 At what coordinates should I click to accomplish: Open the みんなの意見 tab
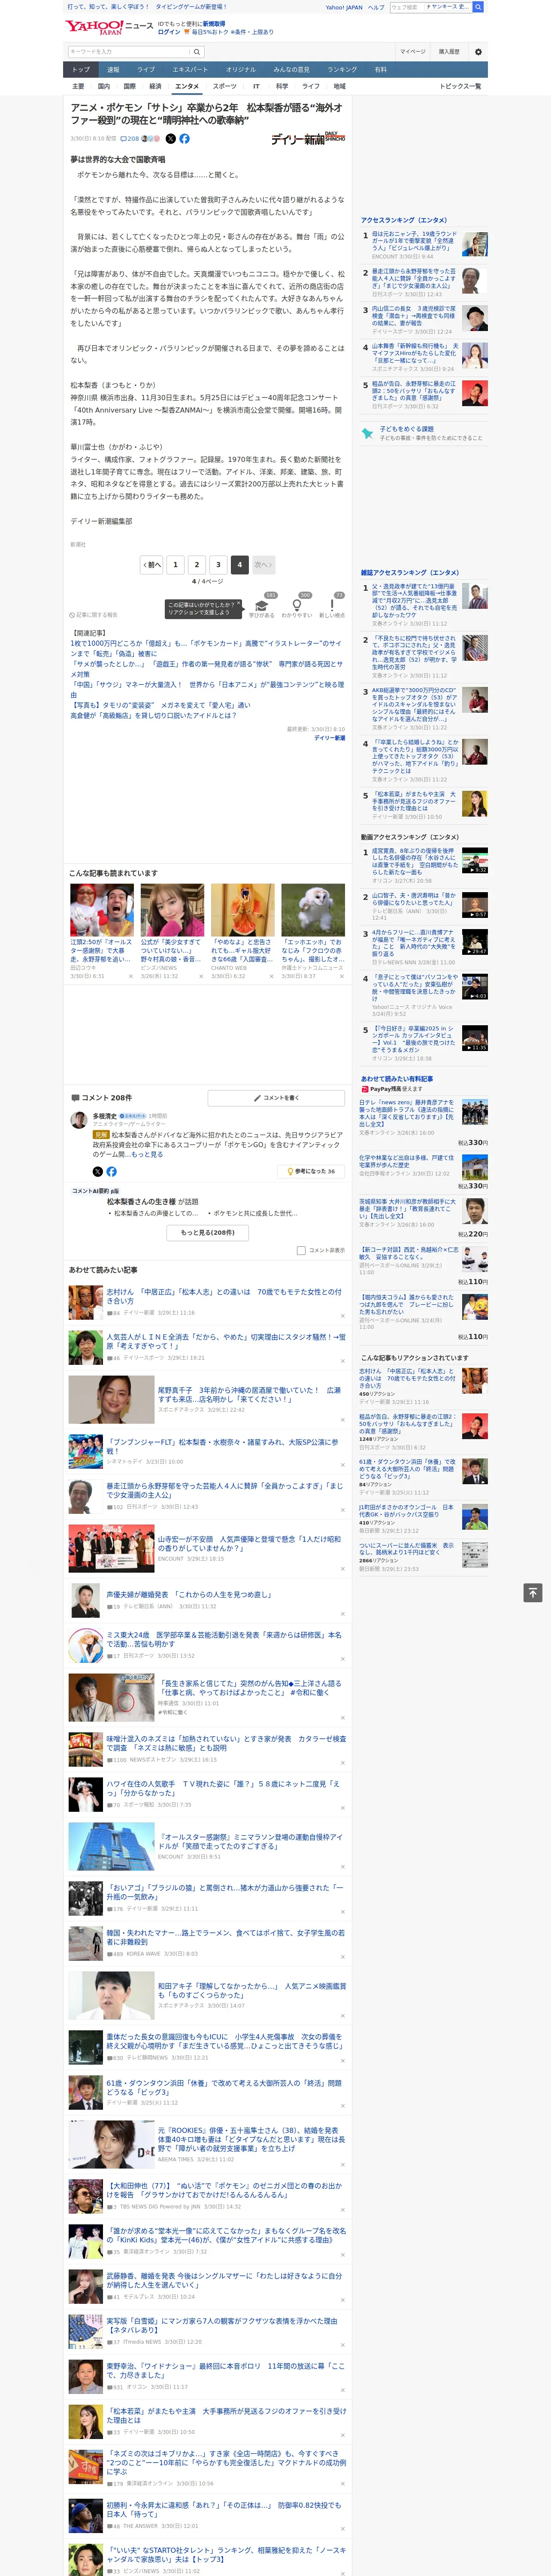292,69
